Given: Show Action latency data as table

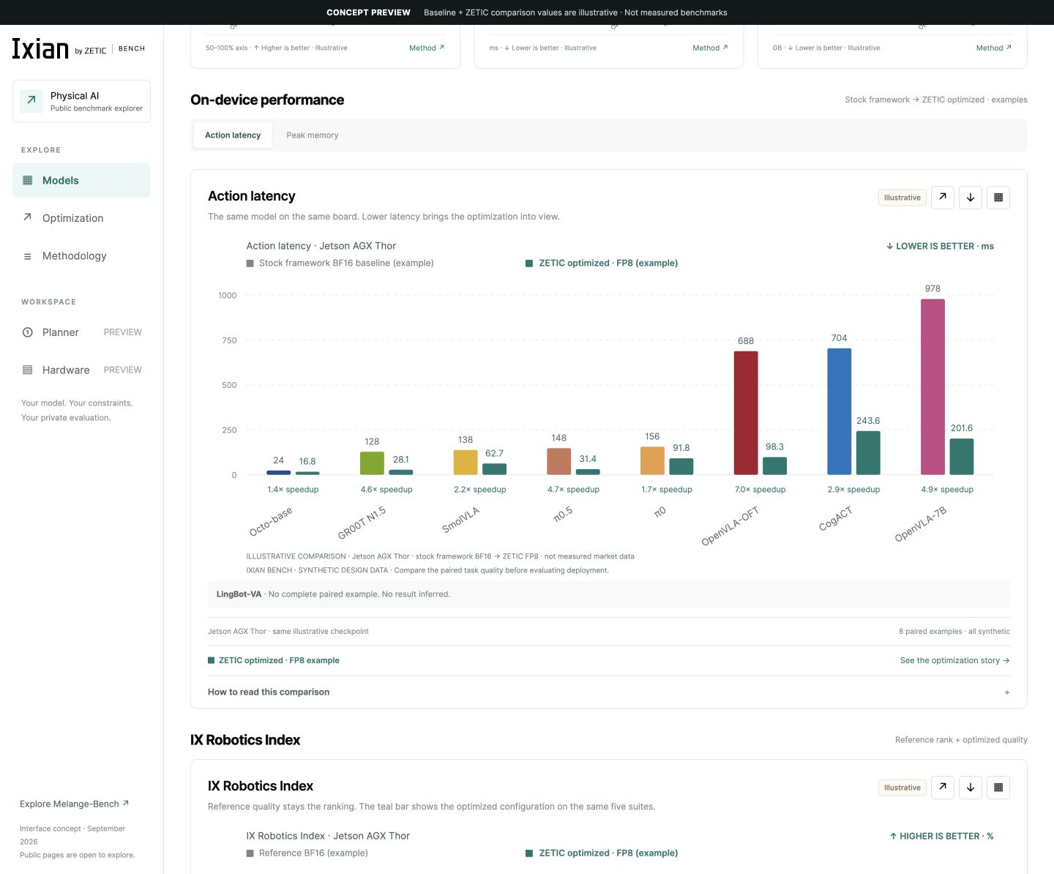Looking at the screenshot, I should pyautogui.click(x=998, y=197).
